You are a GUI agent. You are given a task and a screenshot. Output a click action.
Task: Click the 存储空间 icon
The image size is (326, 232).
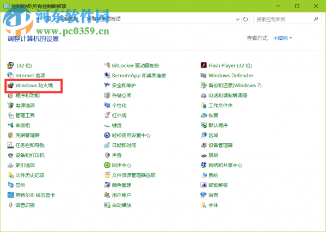107,95
